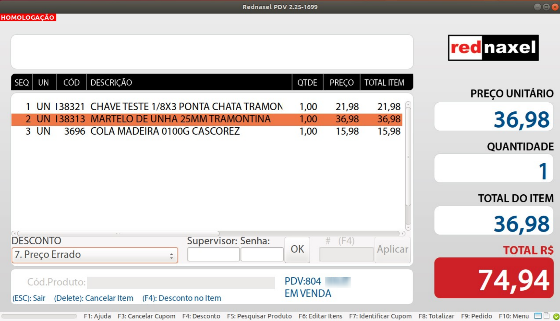Activate F5: Pesquisar Produto
The width and height of the screenshot is (560, 321).
tap(259, 316)
